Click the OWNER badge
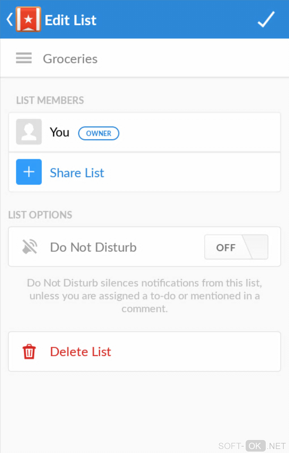The width and height of the screenshot is (289, 453). pyautogui.click(x=99, y=133)
